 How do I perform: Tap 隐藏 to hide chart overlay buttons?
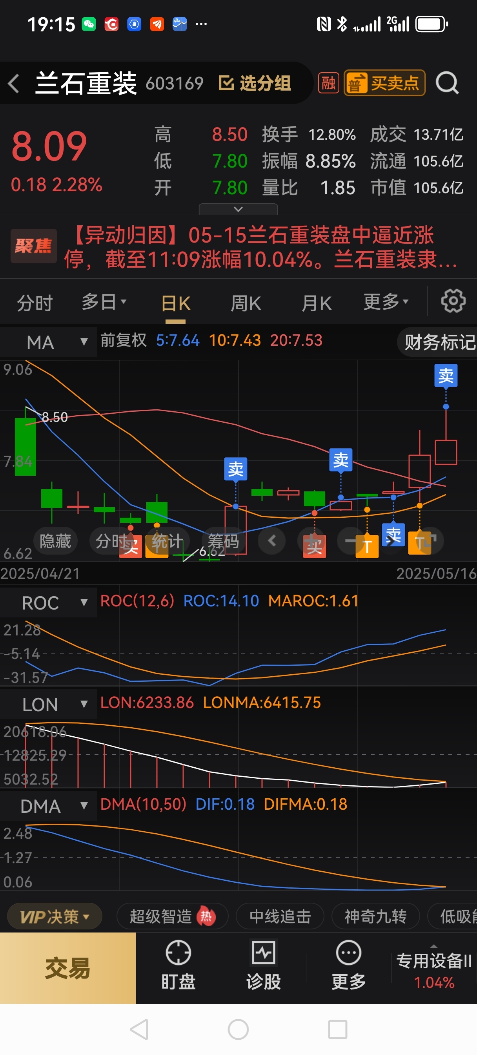pos(55,541)
